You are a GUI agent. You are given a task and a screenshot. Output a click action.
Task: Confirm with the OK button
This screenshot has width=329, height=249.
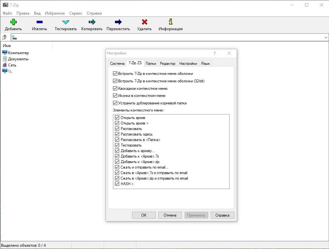coord(144,215)
